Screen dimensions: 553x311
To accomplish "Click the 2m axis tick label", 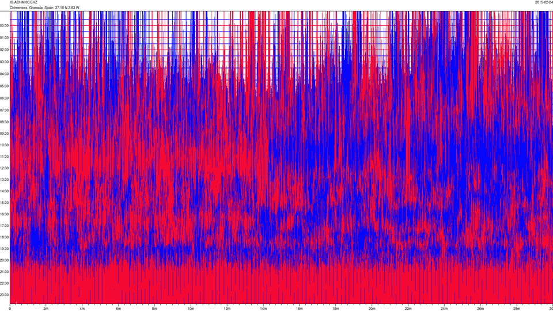I will coord(46,309).
